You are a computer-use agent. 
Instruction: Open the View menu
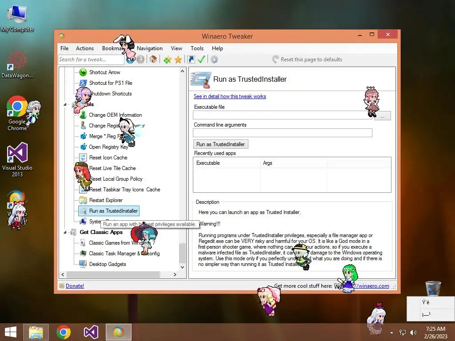pyautogui.click(x=176, y=48)
